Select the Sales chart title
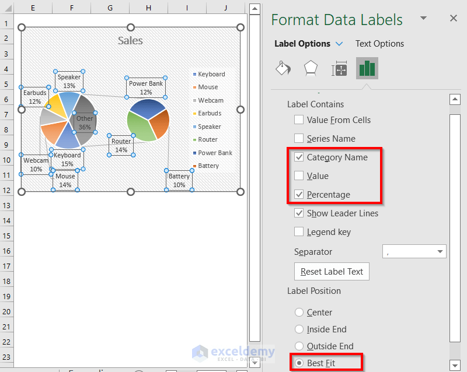Screen dimensions: 467x372 coord(130,40)
